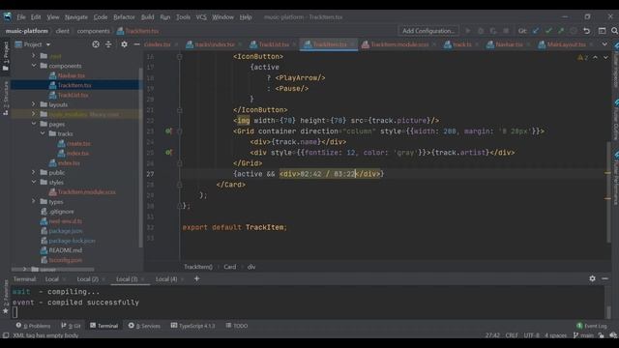Click the Run with Coverage icon

point(493,31)
